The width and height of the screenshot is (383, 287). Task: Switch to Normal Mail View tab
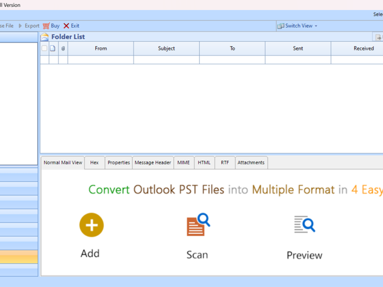(x=63, y=163)
